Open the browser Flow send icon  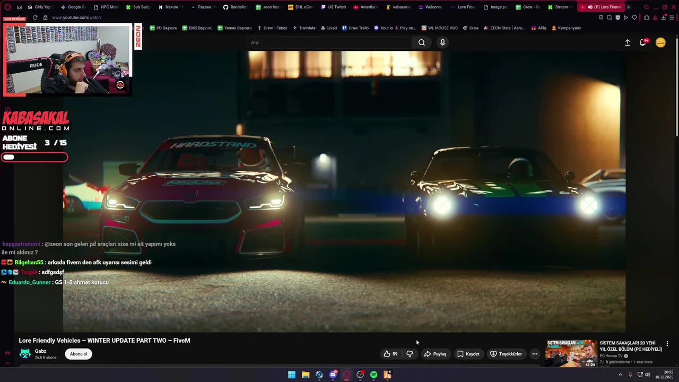pyautogui.click(x=626, y=18)
